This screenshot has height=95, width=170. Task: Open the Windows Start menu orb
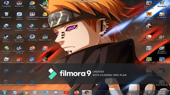point(5,93)
